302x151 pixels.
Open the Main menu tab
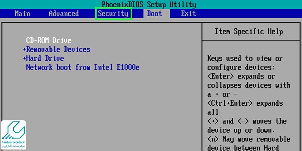pyautogui.click(x=23, y=14)
